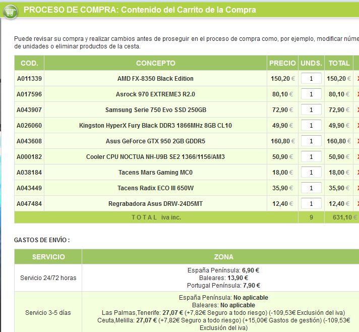Select product code A038184
Viewport: 359px width, 332px height.
[x=29, y=172]
